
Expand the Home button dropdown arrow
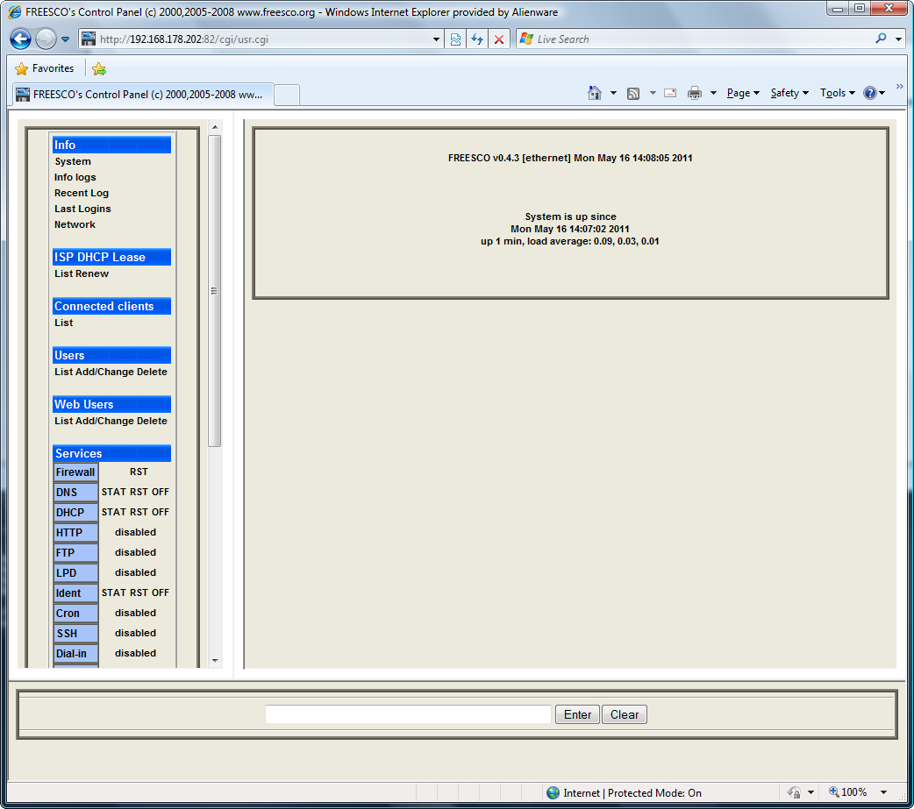613,93
